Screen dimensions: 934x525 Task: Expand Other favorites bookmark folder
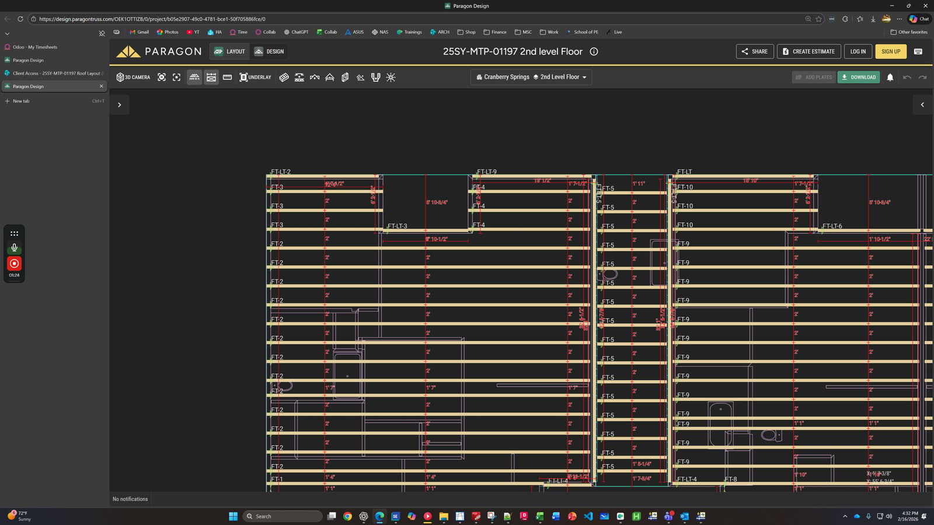click(909, 32)
